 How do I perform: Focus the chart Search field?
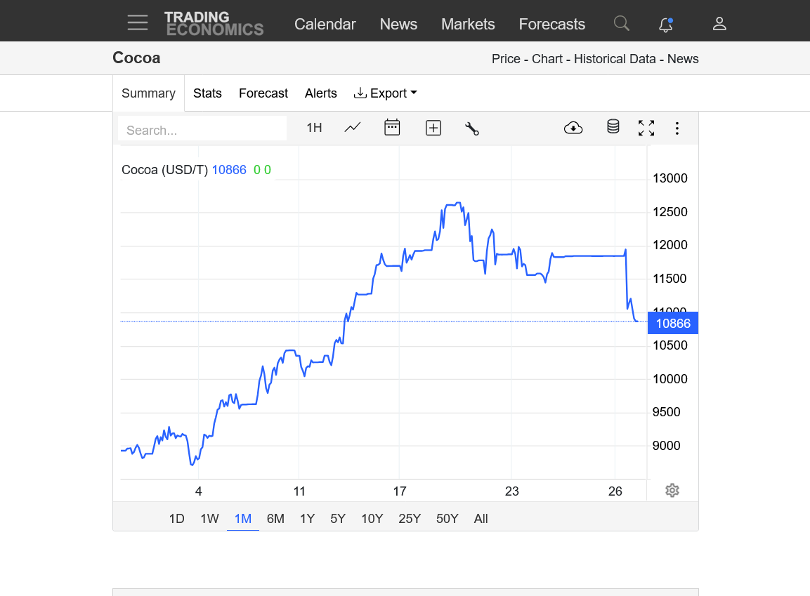202,130
